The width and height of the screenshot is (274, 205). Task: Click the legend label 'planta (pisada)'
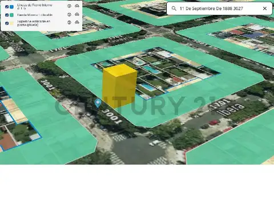[28, 25]
